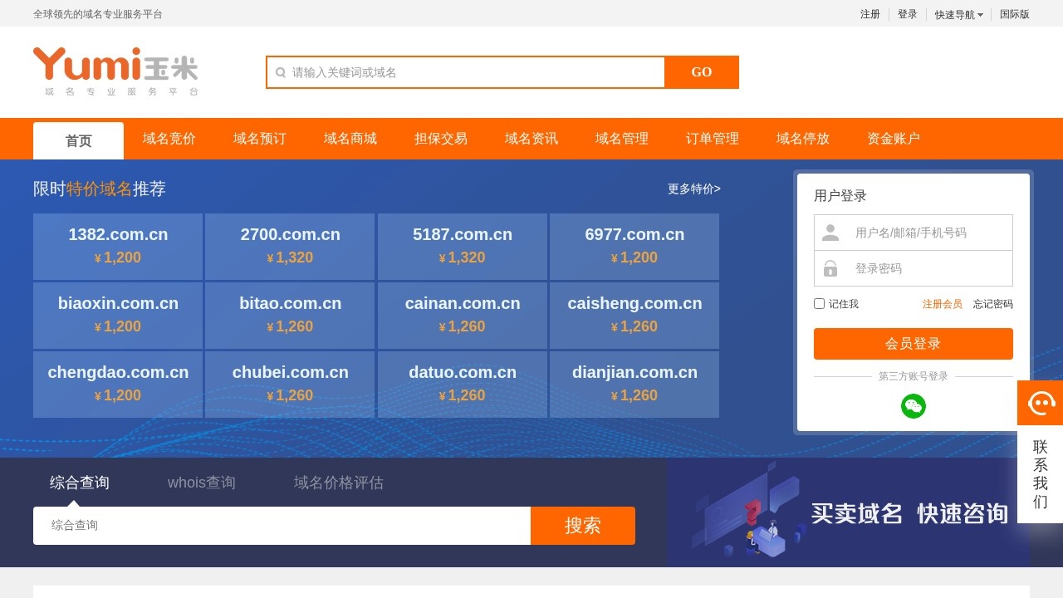
Task: Switch to 国际版 site
Action: pyautogui.click(x=1015, y=14)
